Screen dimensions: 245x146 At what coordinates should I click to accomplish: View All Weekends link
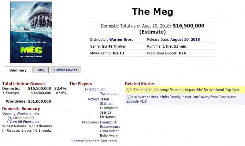click(23, 122)
